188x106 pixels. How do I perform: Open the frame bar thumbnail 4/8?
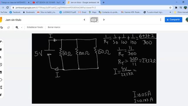(x=94, y=20)
